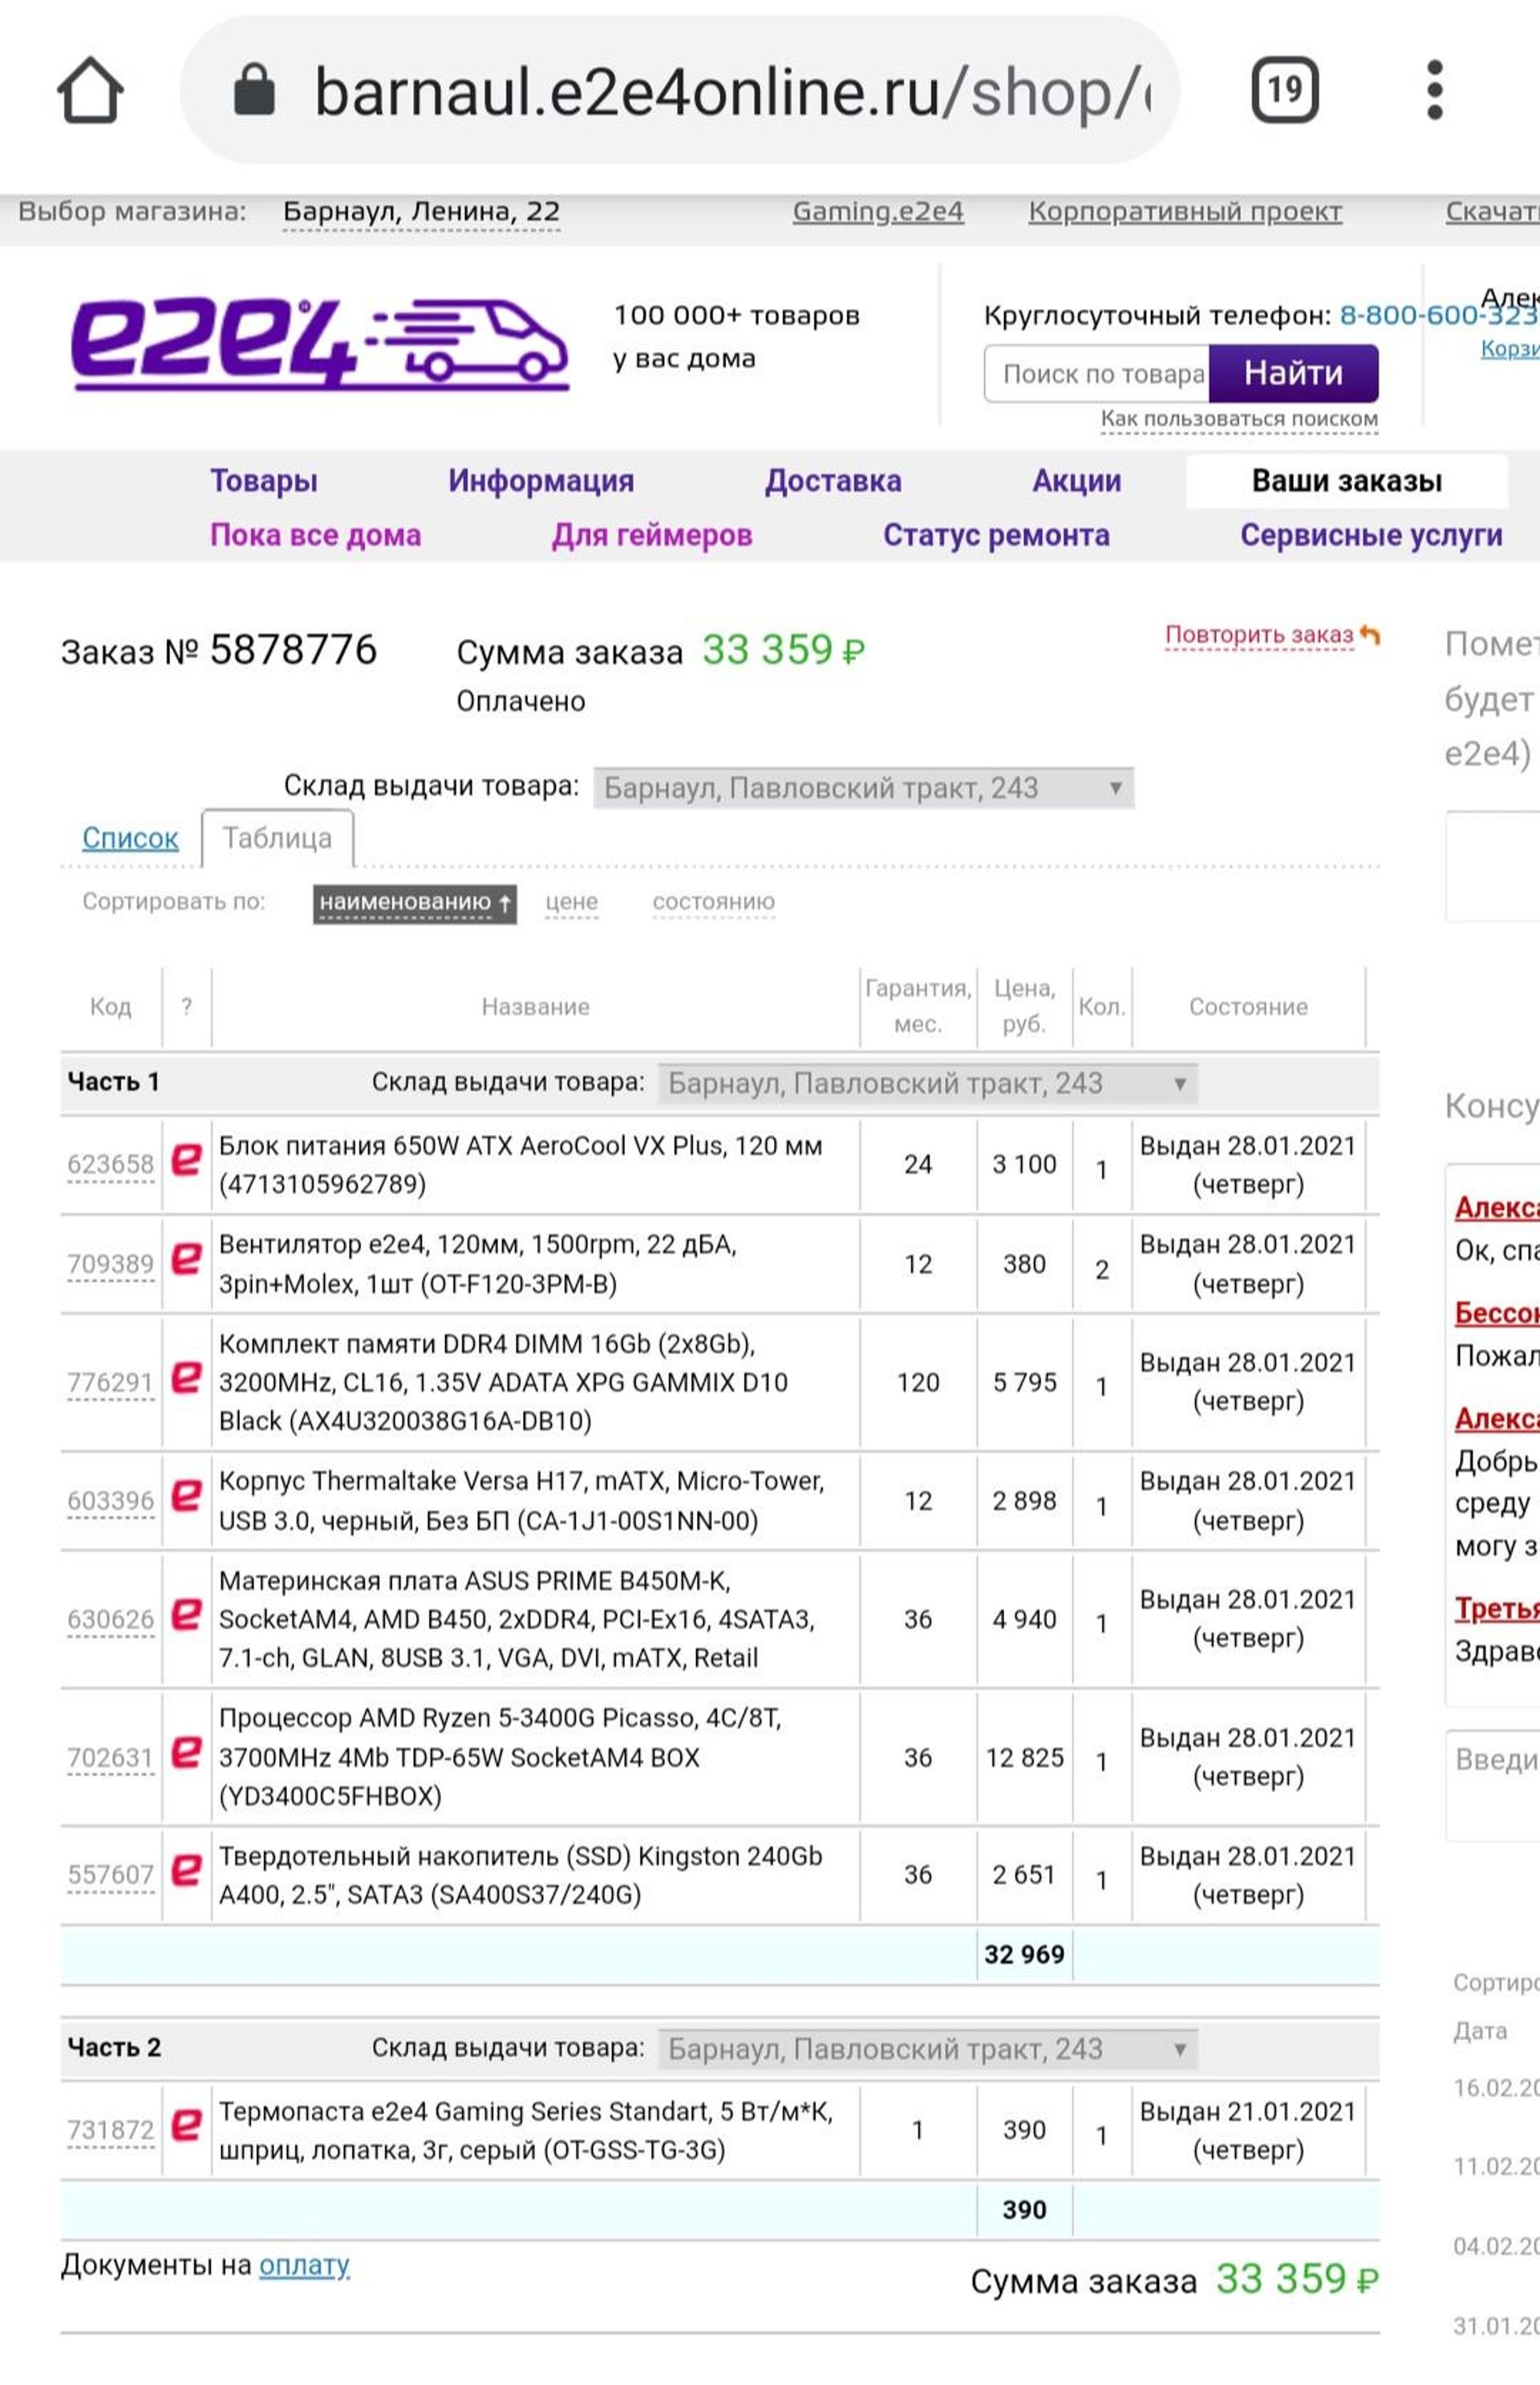Tap the browser home icon
Viewport: 1540px width, 2385px height.
(x=90, y=90)
